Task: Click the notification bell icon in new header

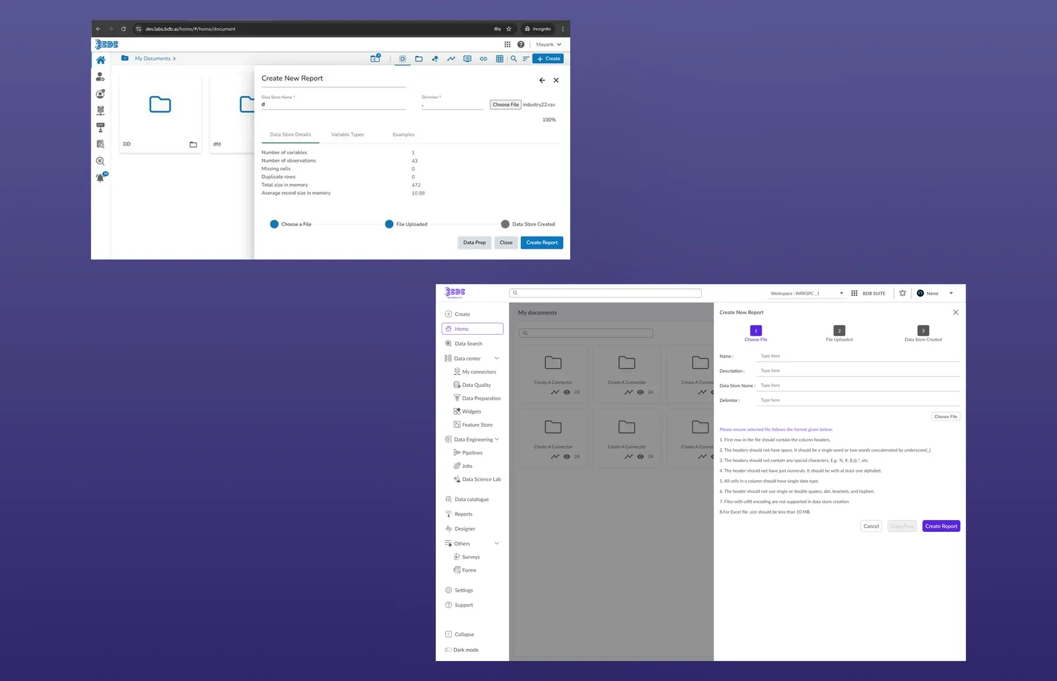Action: click(903, 293)
